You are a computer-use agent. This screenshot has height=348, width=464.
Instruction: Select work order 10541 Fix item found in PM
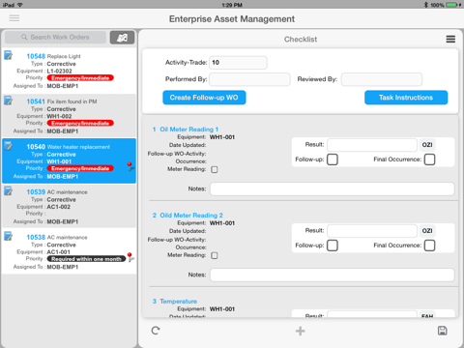pos(69,116)
